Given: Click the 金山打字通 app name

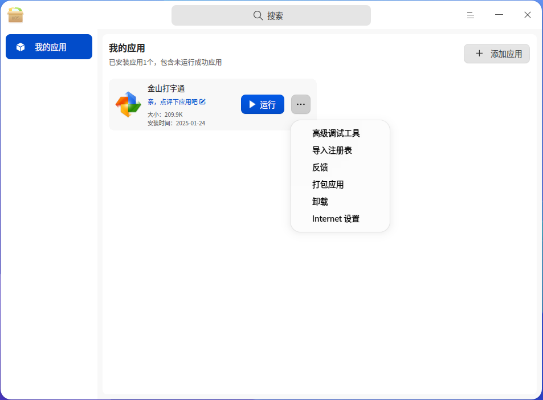Looking at the screenshot, I should click(166, 89).
